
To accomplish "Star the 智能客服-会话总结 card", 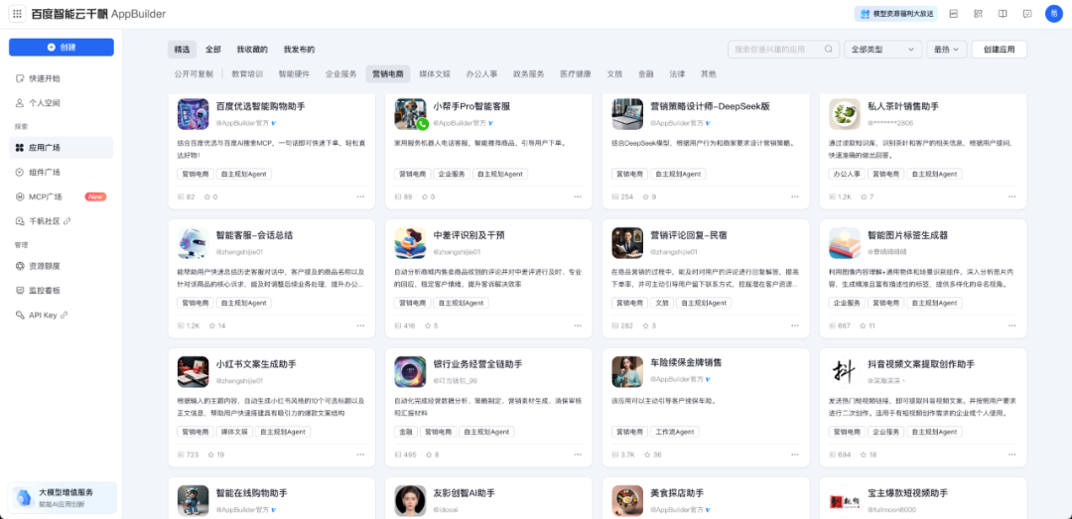I will (x=210, y=325).
